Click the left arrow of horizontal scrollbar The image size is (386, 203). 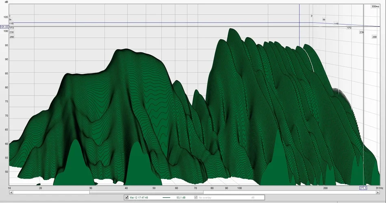tap(11, 192)
